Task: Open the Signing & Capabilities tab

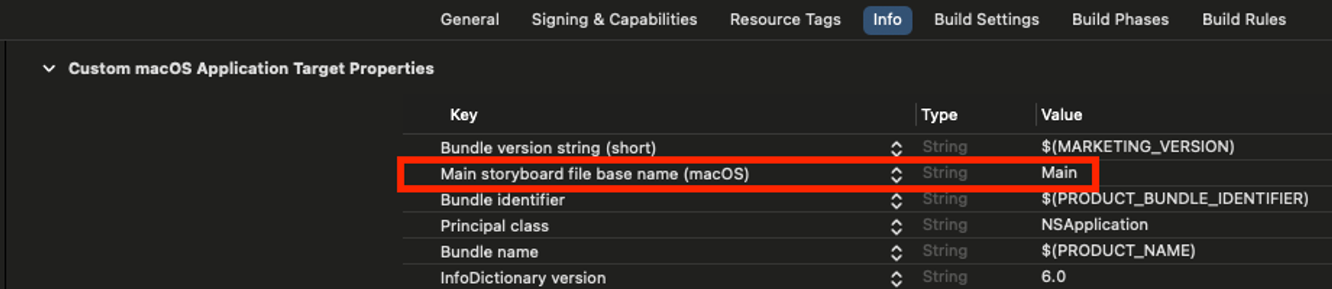Action: click(x=614, y=19)
